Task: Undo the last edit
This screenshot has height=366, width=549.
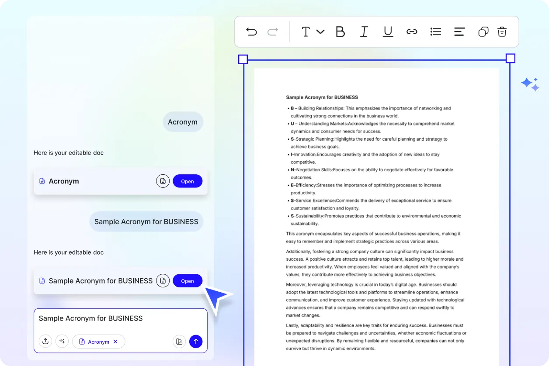Action: (x=251, y=31)
